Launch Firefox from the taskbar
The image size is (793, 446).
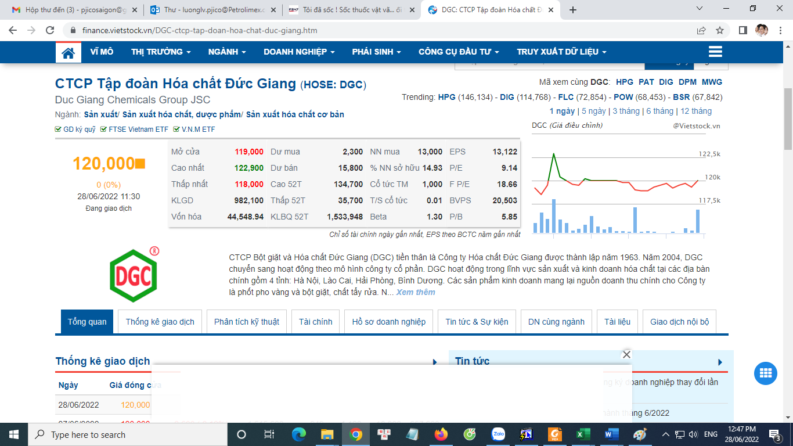tap(441, 434)
